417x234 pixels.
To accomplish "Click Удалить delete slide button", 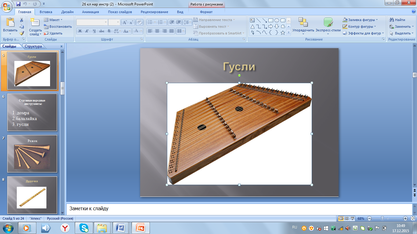I will click(x=53, y=33).
